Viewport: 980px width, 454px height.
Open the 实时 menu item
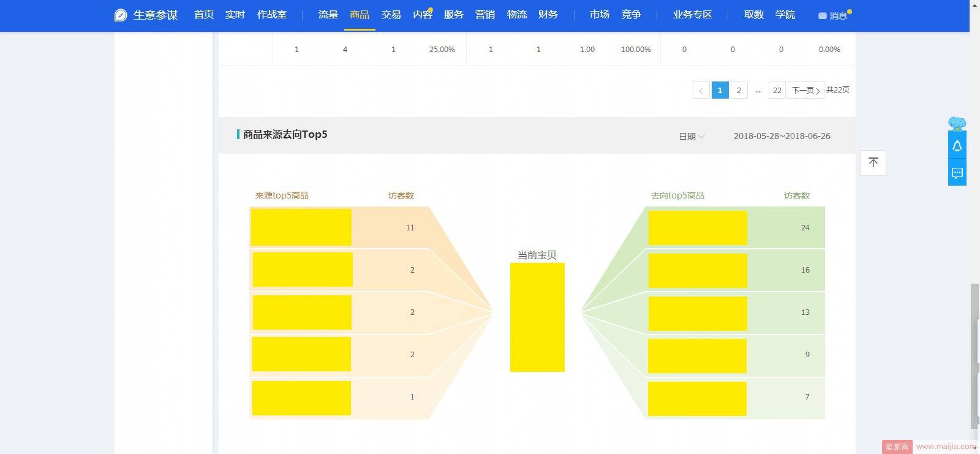pyautogui.click(x=235, y=15)
